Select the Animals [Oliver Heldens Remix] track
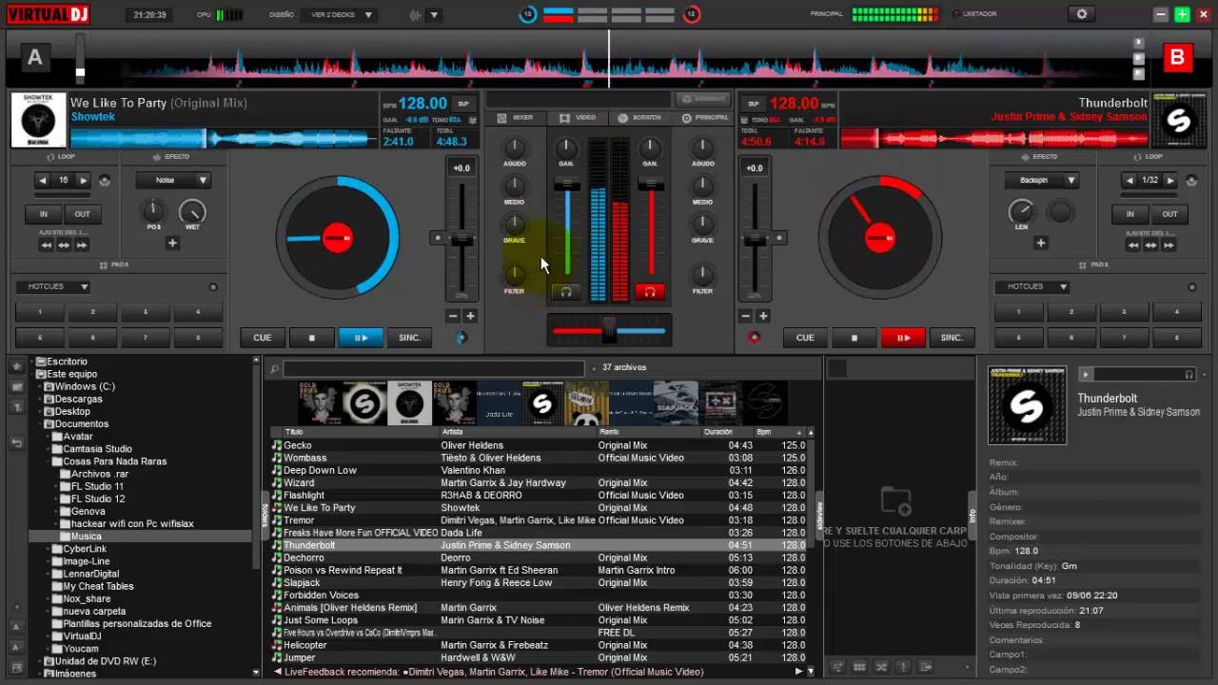The image size is (1218, 685). click(x=538, y=608)
